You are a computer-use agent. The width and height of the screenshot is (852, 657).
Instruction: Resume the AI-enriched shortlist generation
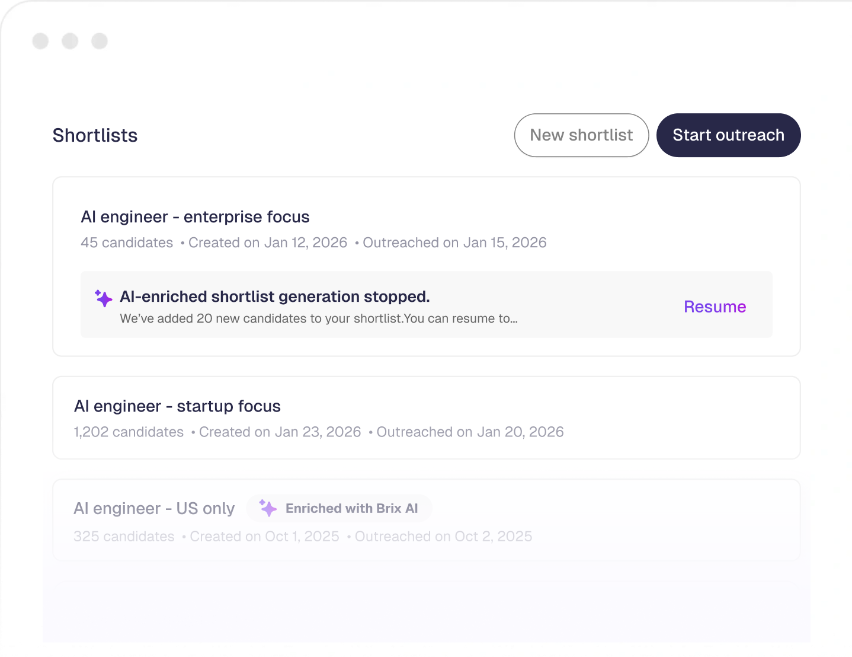coord(715,307)
